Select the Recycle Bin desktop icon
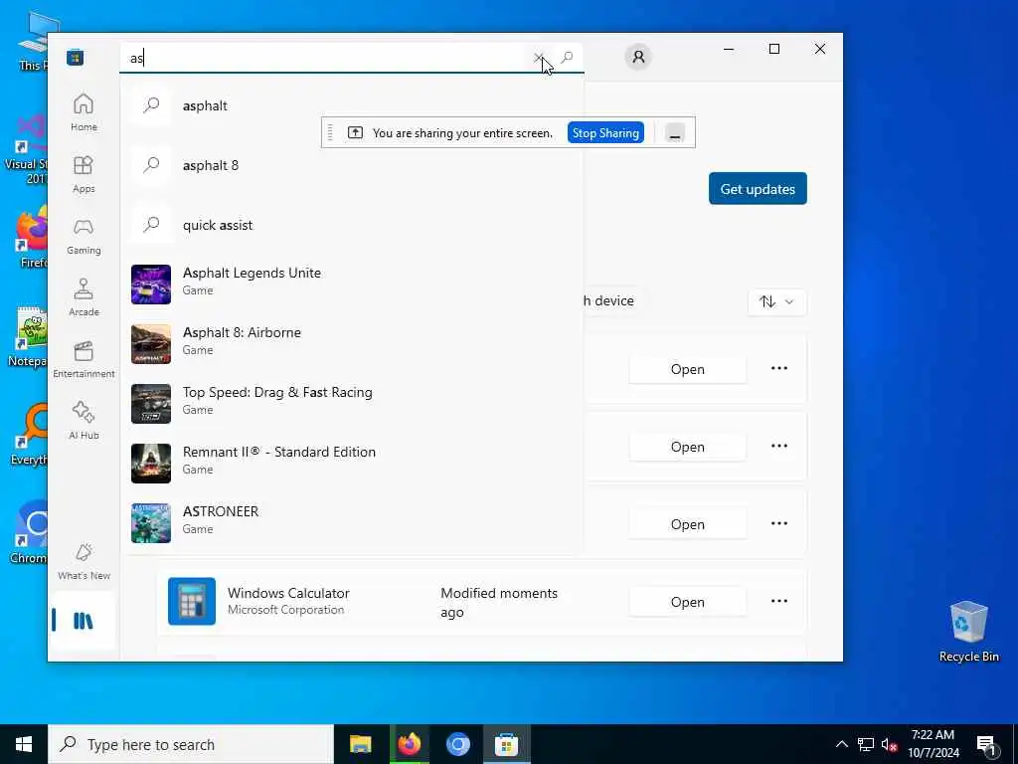 (968, 632)
